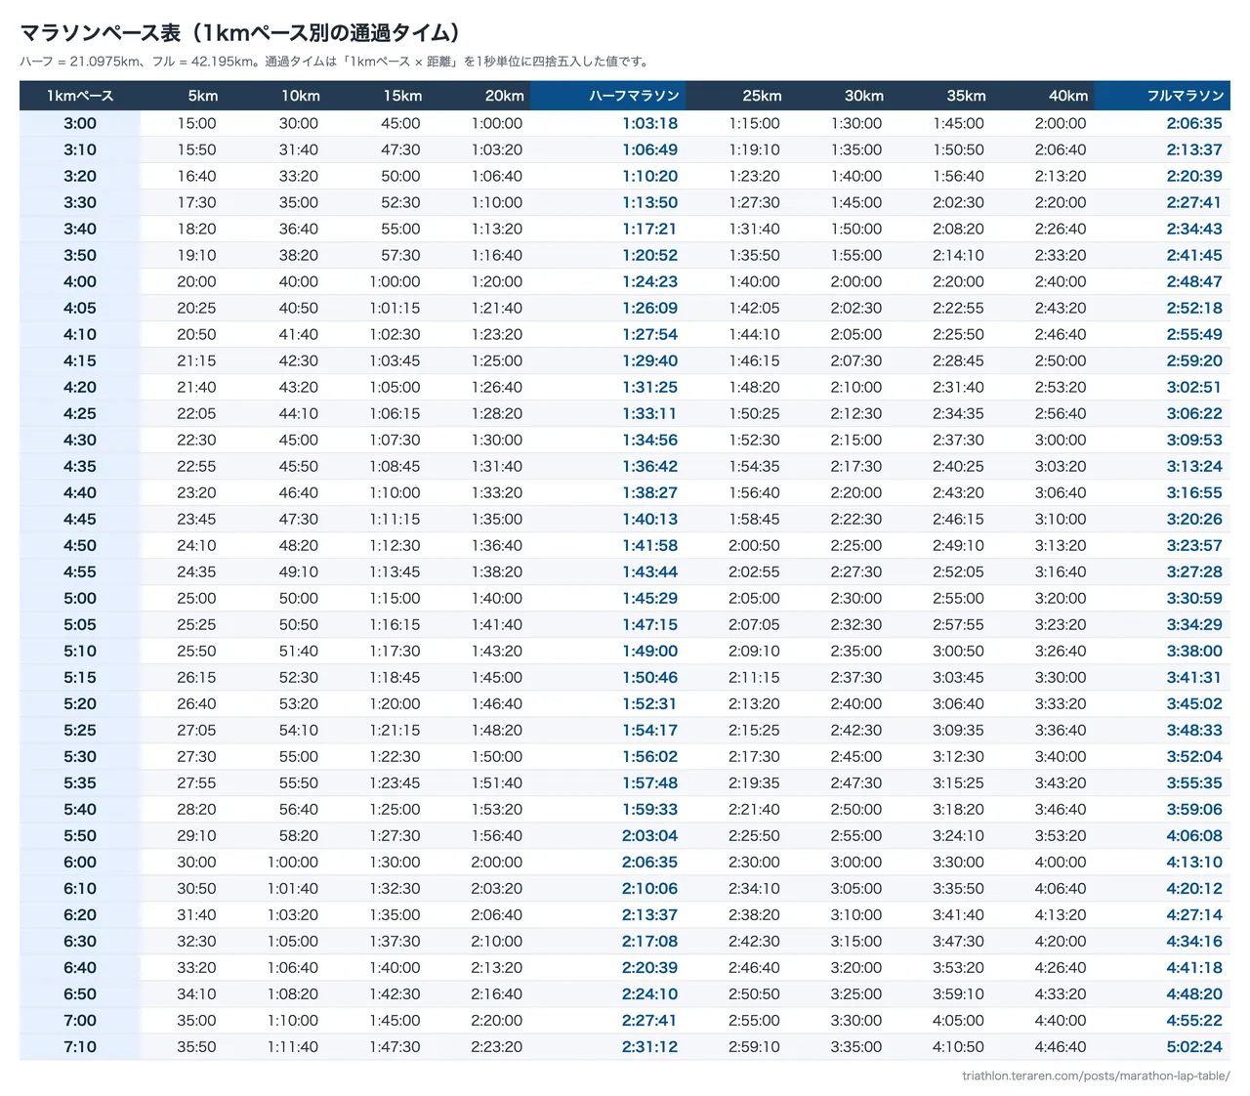Click the 30km time 2:47:30
1250x1096 pixels.
tap(855, 782)
